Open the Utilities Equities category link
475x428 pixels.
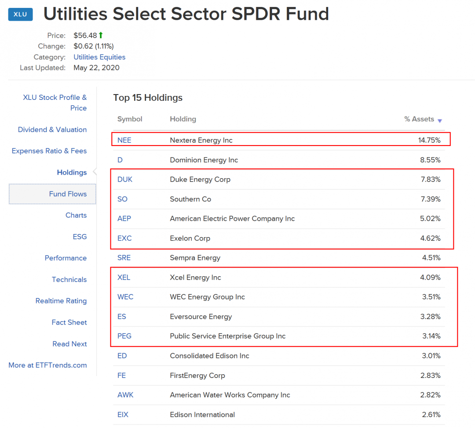pyautogui.click(x=99, y=57)
